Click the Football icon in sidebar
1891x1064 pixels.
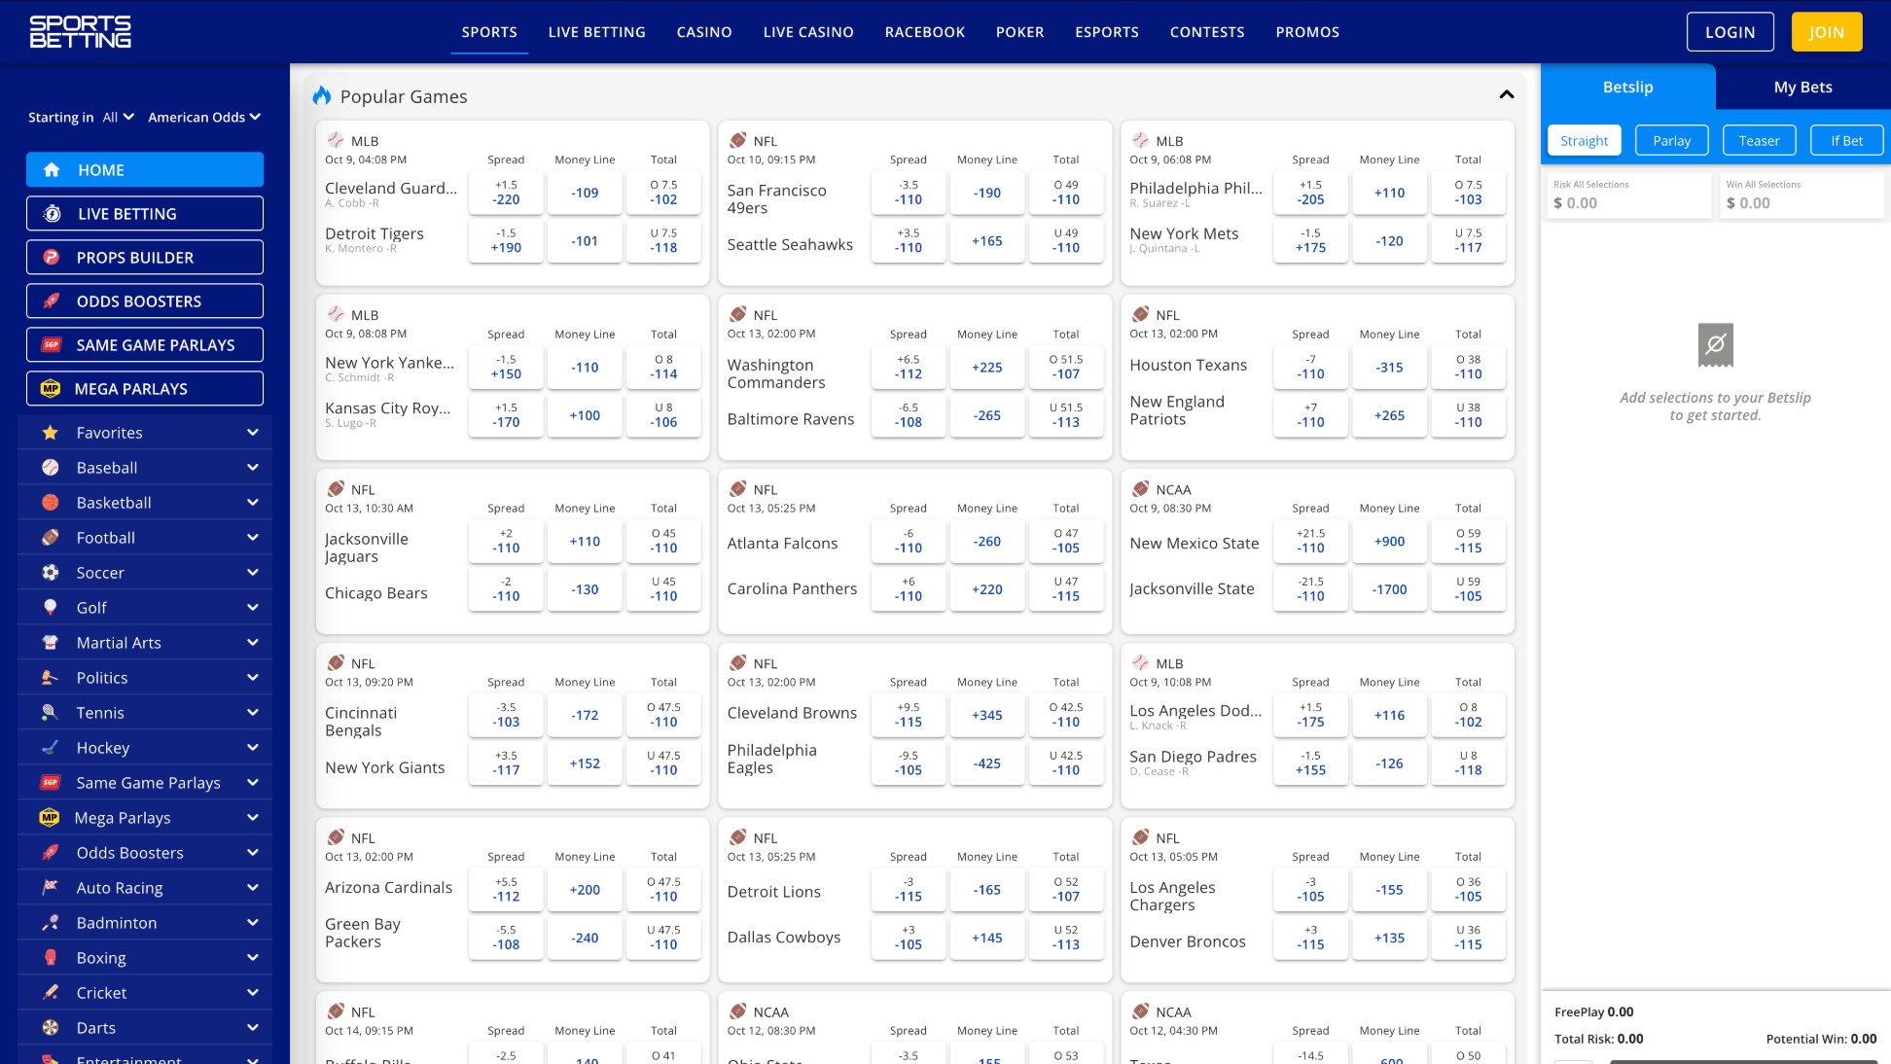(x=51, y=538)
